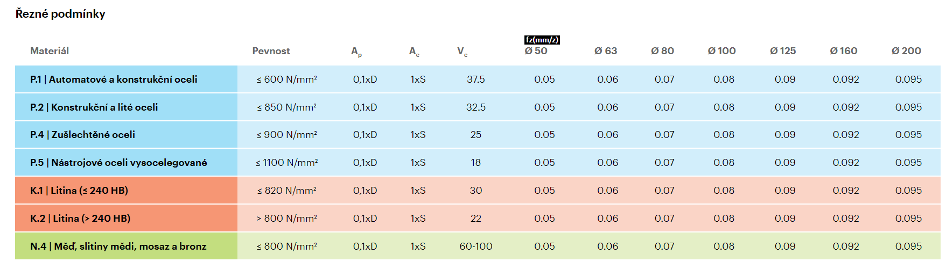Click the Řezné podmínky heading
946x269 pixels.
[x=60, y=14]
